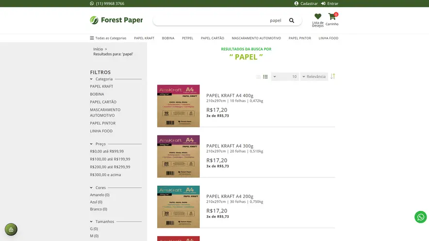Open PAPEL KRAFT A4 400g product thumbnail

[179, 106]
